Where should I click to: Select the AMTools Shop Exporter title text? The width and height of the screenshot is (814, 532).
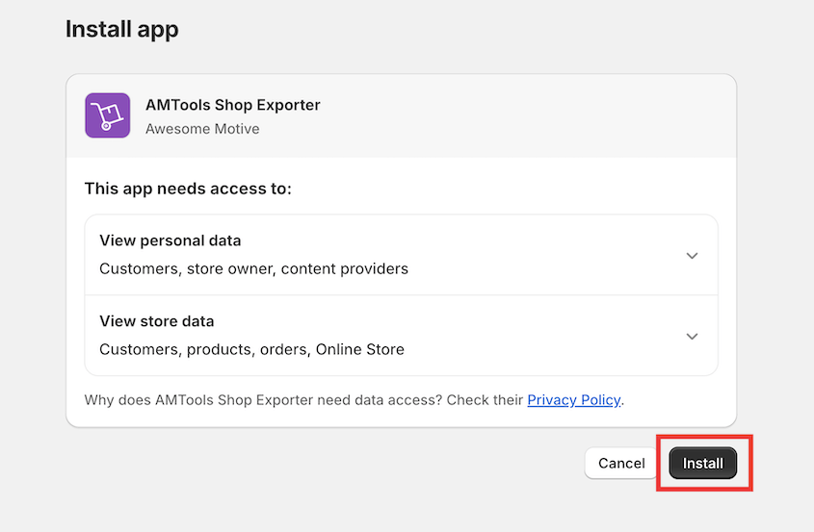click(232, 105)
